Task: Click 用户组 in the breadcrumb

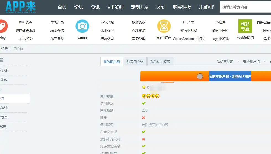Action: [18, 49]
